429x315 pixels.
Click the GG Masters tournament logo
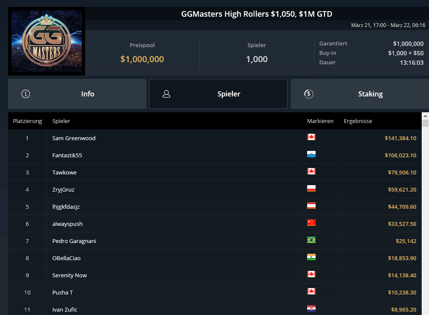point(47,41)
